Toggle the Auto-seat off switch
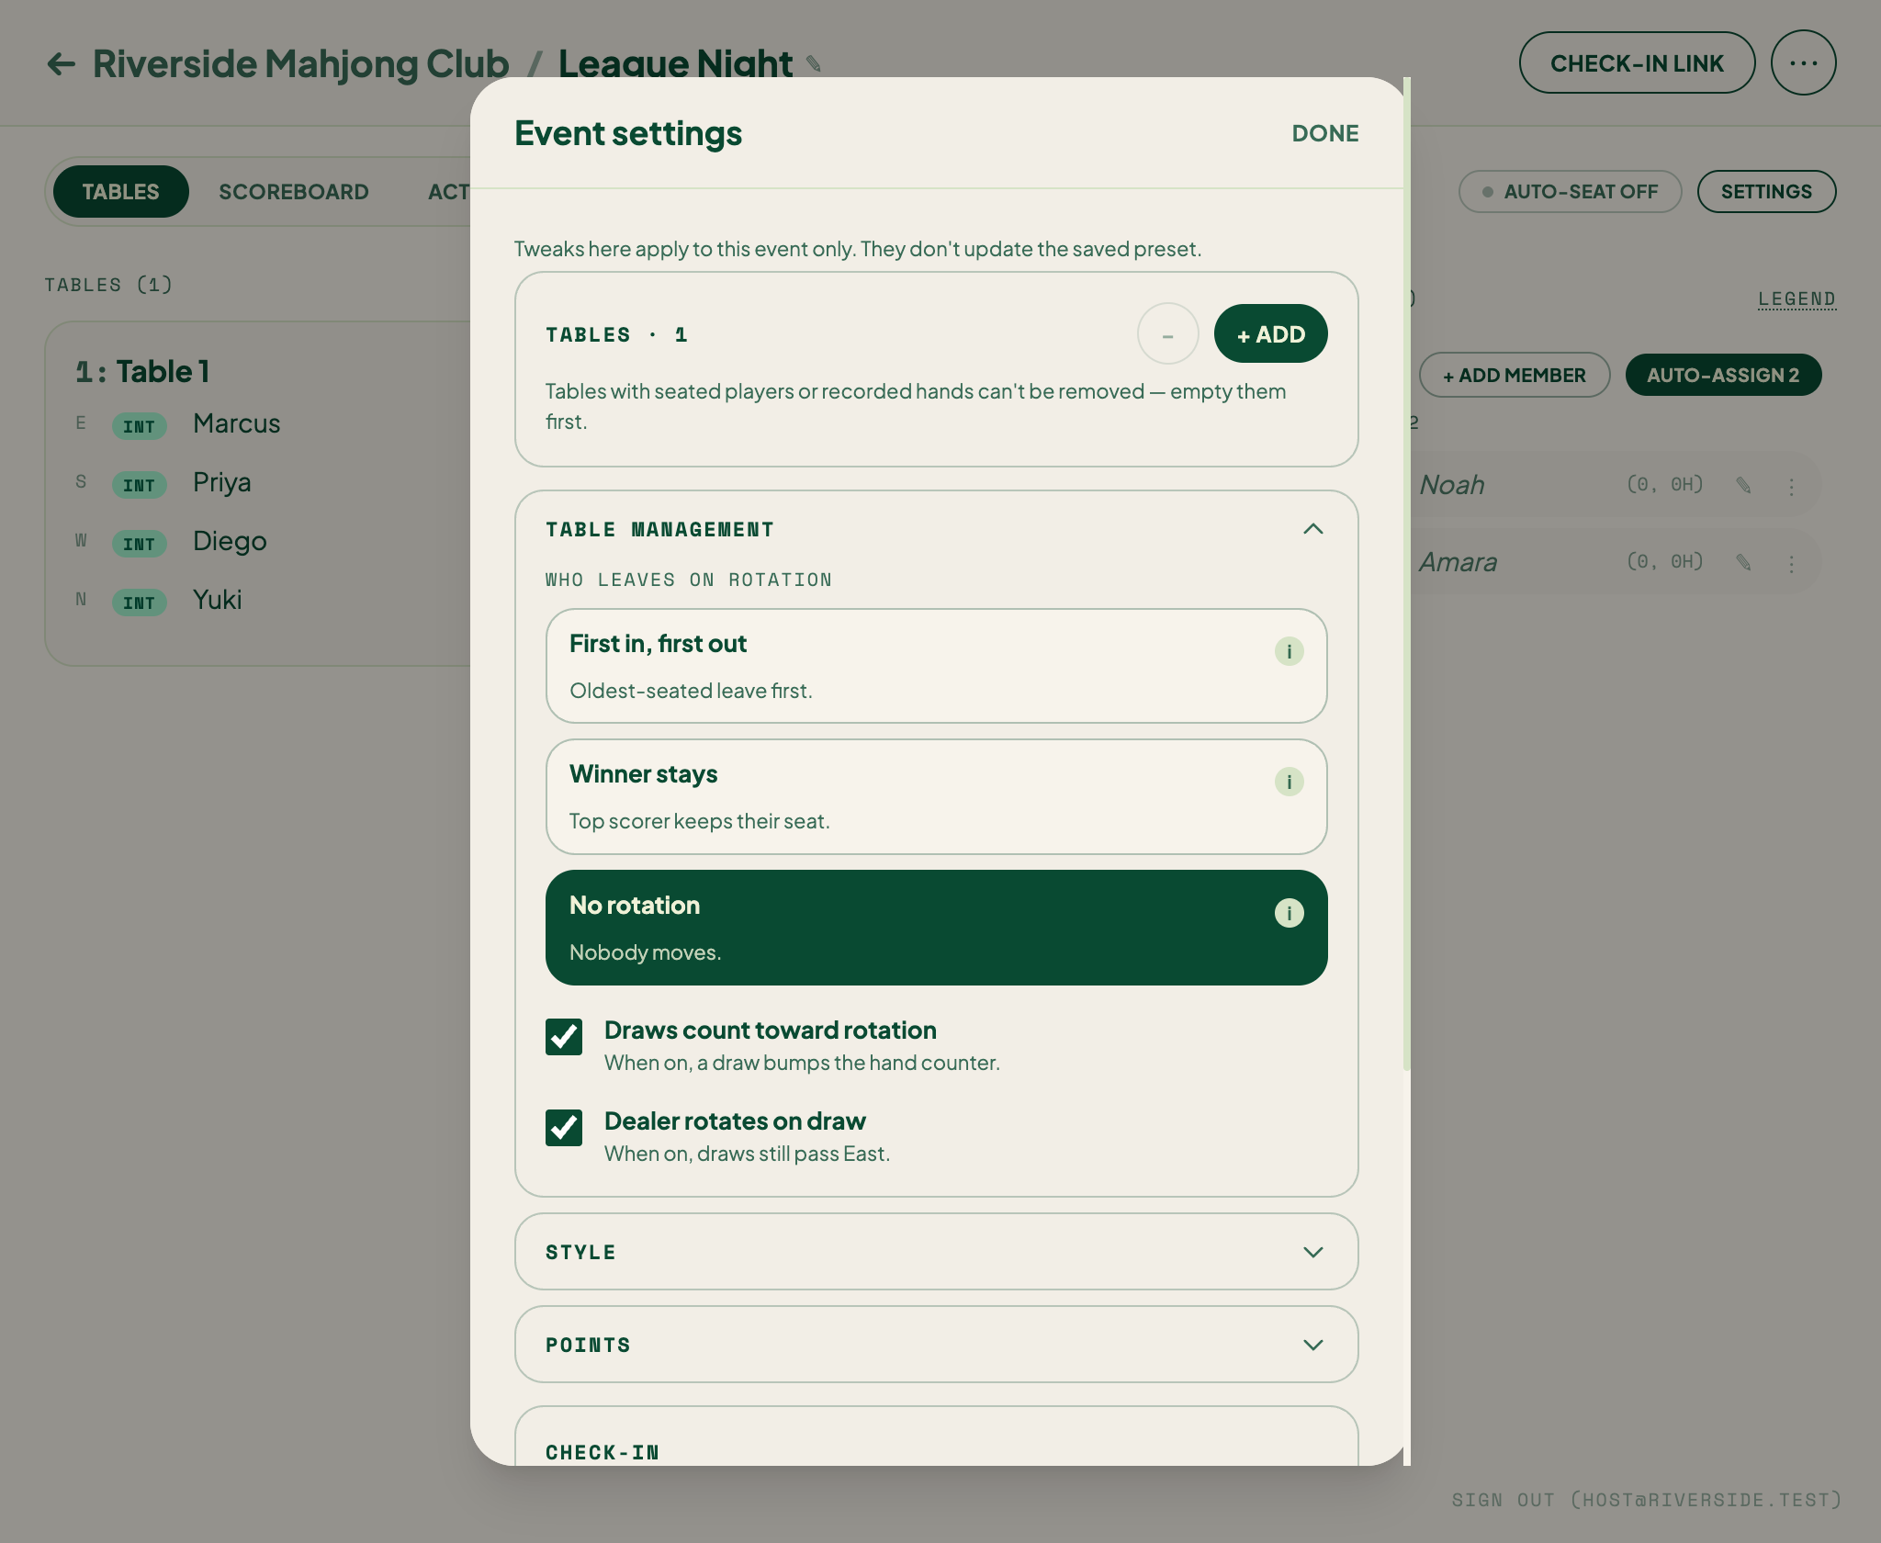Image resolution: width=1881 pixels, height=1543 pixels. (1570, 192)
